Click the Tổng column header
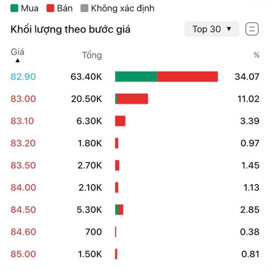Image resolution: width=270 pixels, height=270 pixels. [x=92, y=55]
